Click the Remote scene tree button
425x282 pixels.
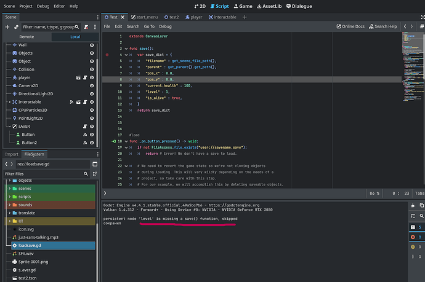pyautogui.click(x=26, y=37)
